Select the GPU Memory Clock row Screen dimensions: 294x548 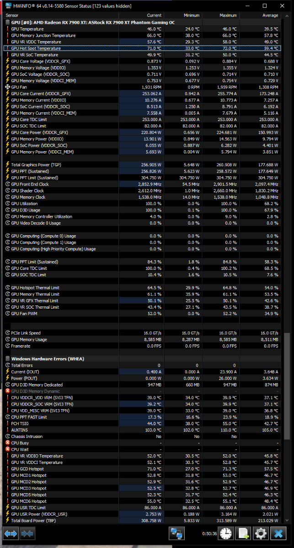click(x=143, y=197)
